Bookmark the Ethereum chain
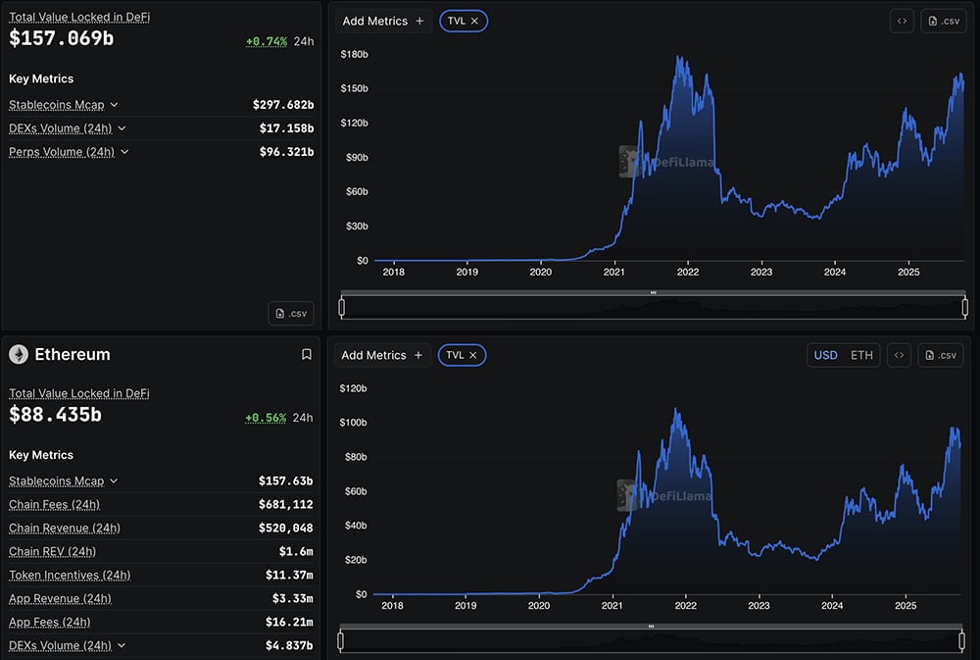This screenshot has height=660, width=980. (306, 354)
